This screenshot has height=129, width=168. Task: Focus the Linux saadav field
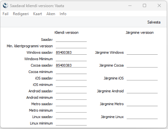tap(71, 117)
